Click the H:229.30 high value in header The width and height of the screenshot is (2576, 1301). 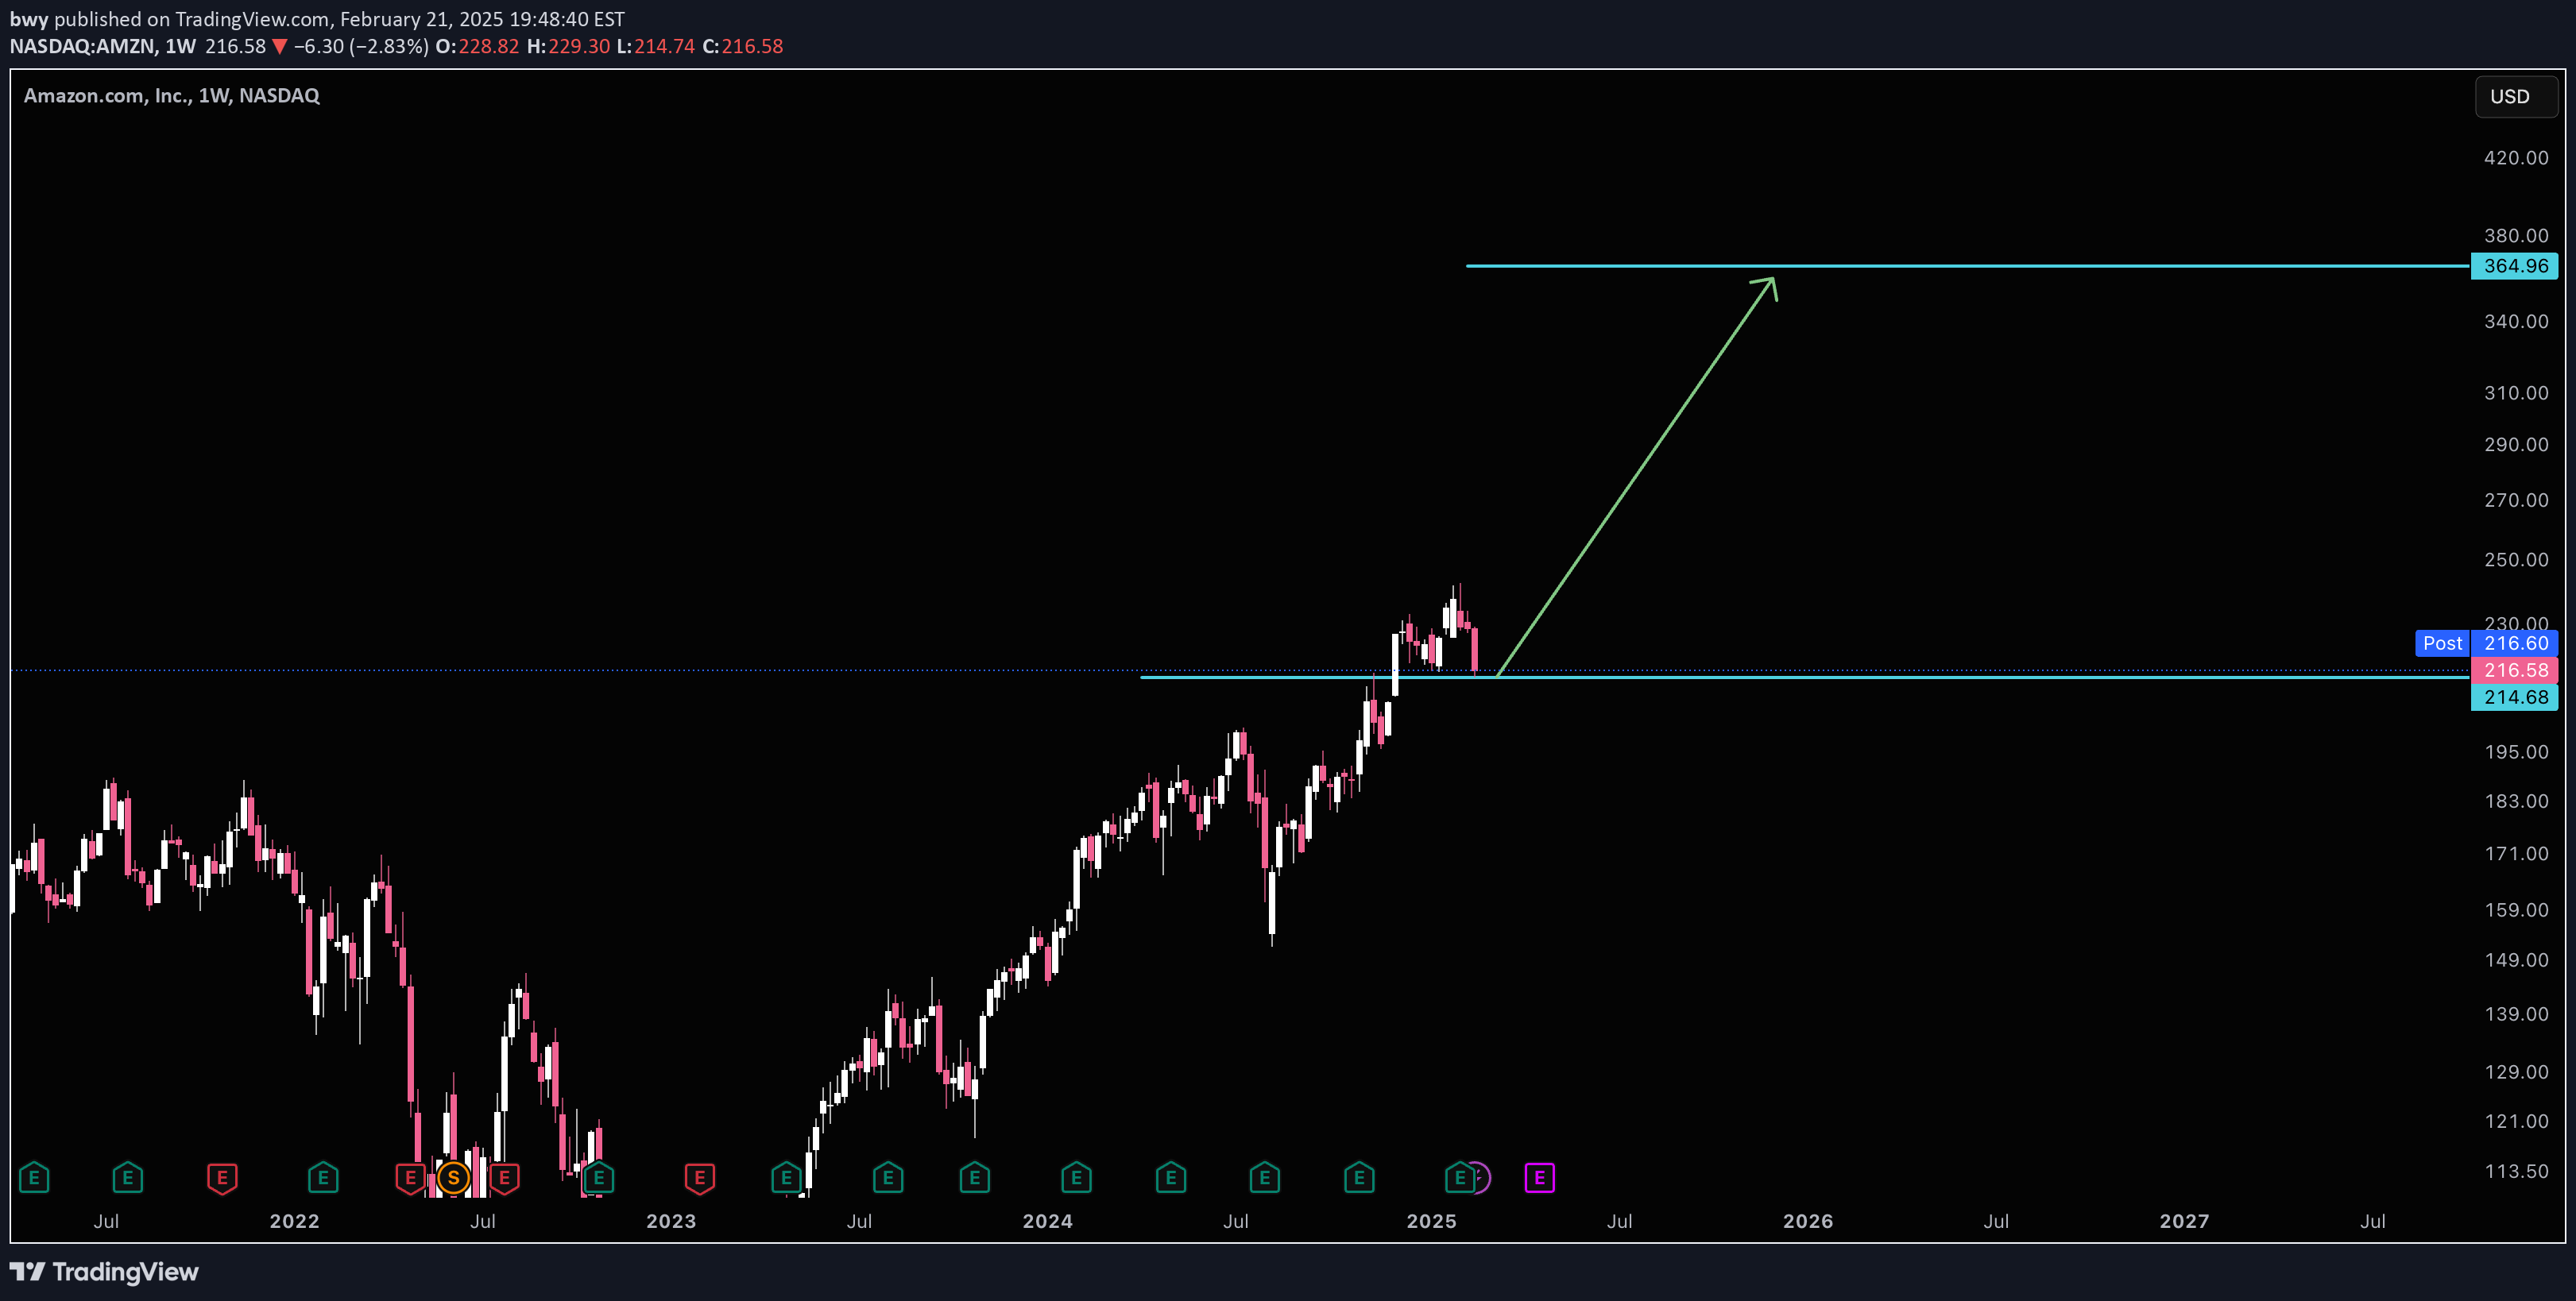[x=568, y=47]
